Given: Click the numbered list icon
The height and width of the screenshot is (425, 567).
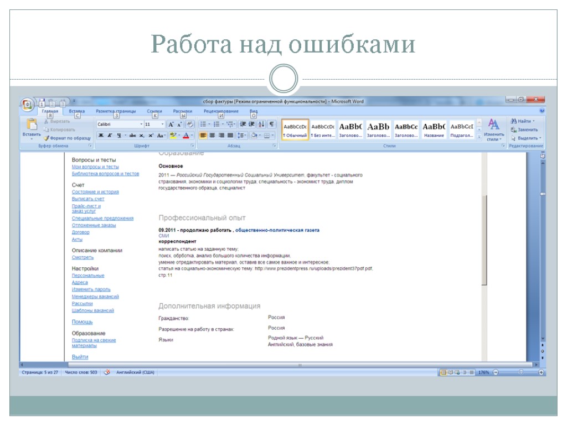Looking at the screenshot, I should point(217,125).
